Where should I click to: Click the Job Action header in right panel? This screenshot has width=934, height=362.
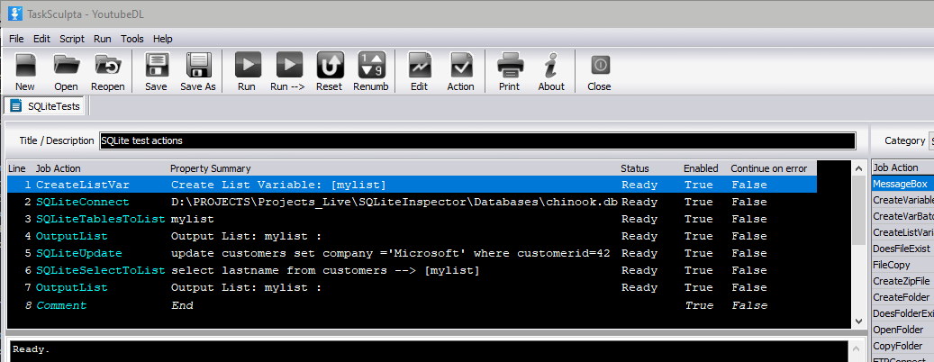coord(902,167)
